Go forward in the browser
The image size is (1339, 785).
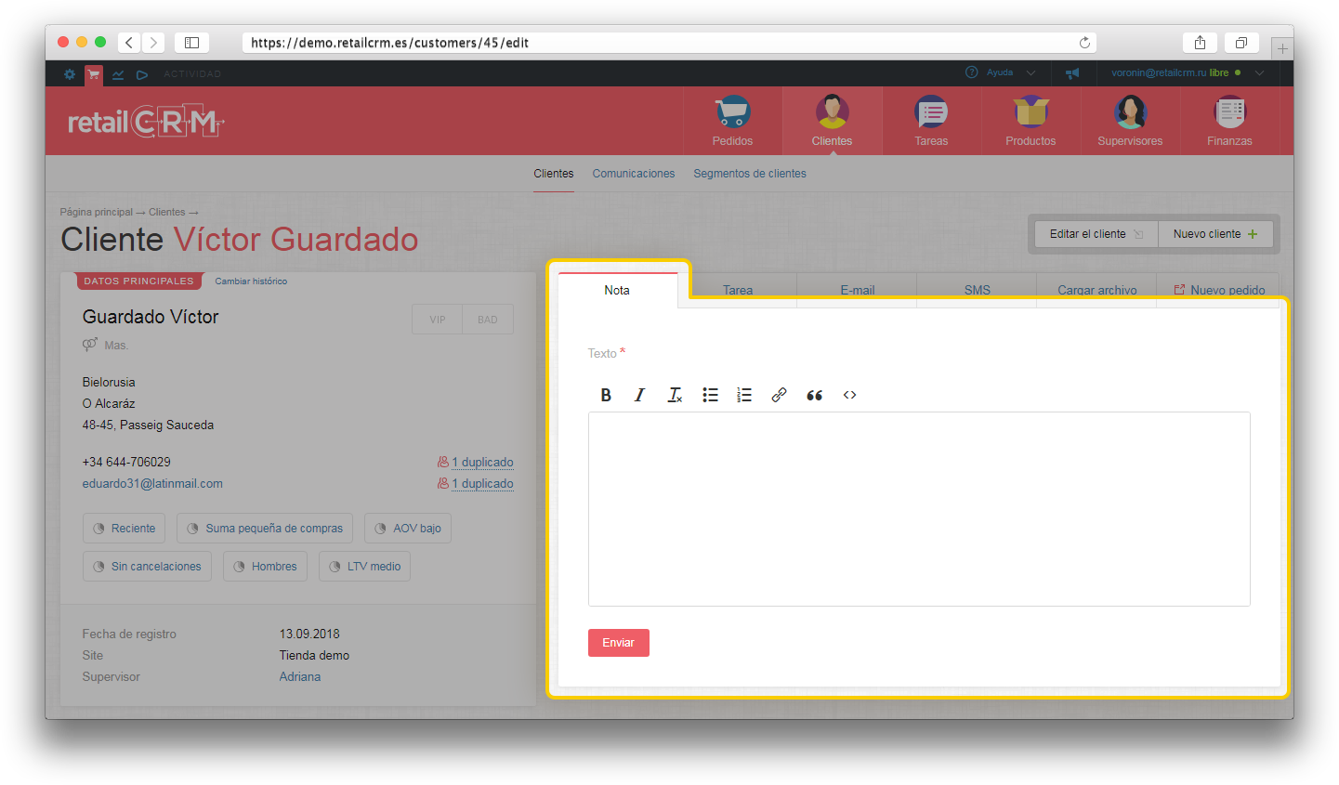tap(153, 43)
